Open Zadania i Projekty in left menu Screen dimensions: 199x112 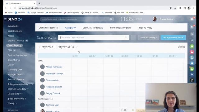pos(16,41)
